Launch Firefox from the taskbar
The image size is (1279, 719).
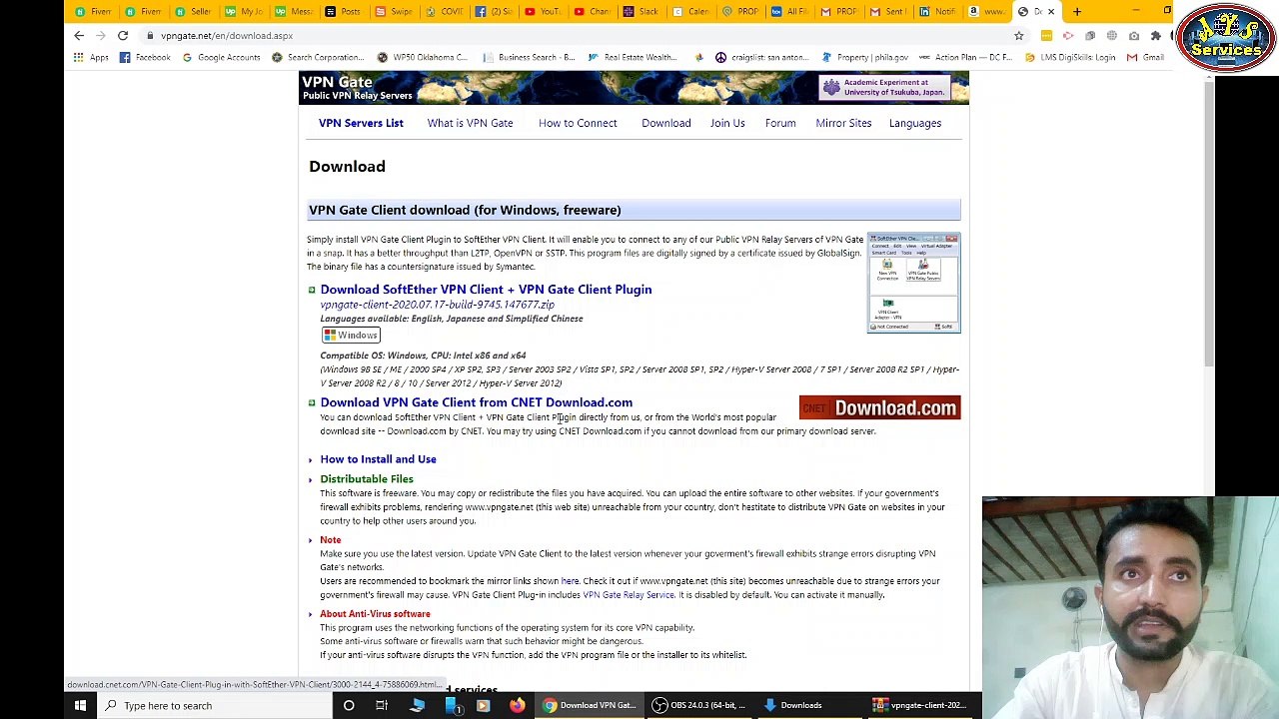click(517, 705)
